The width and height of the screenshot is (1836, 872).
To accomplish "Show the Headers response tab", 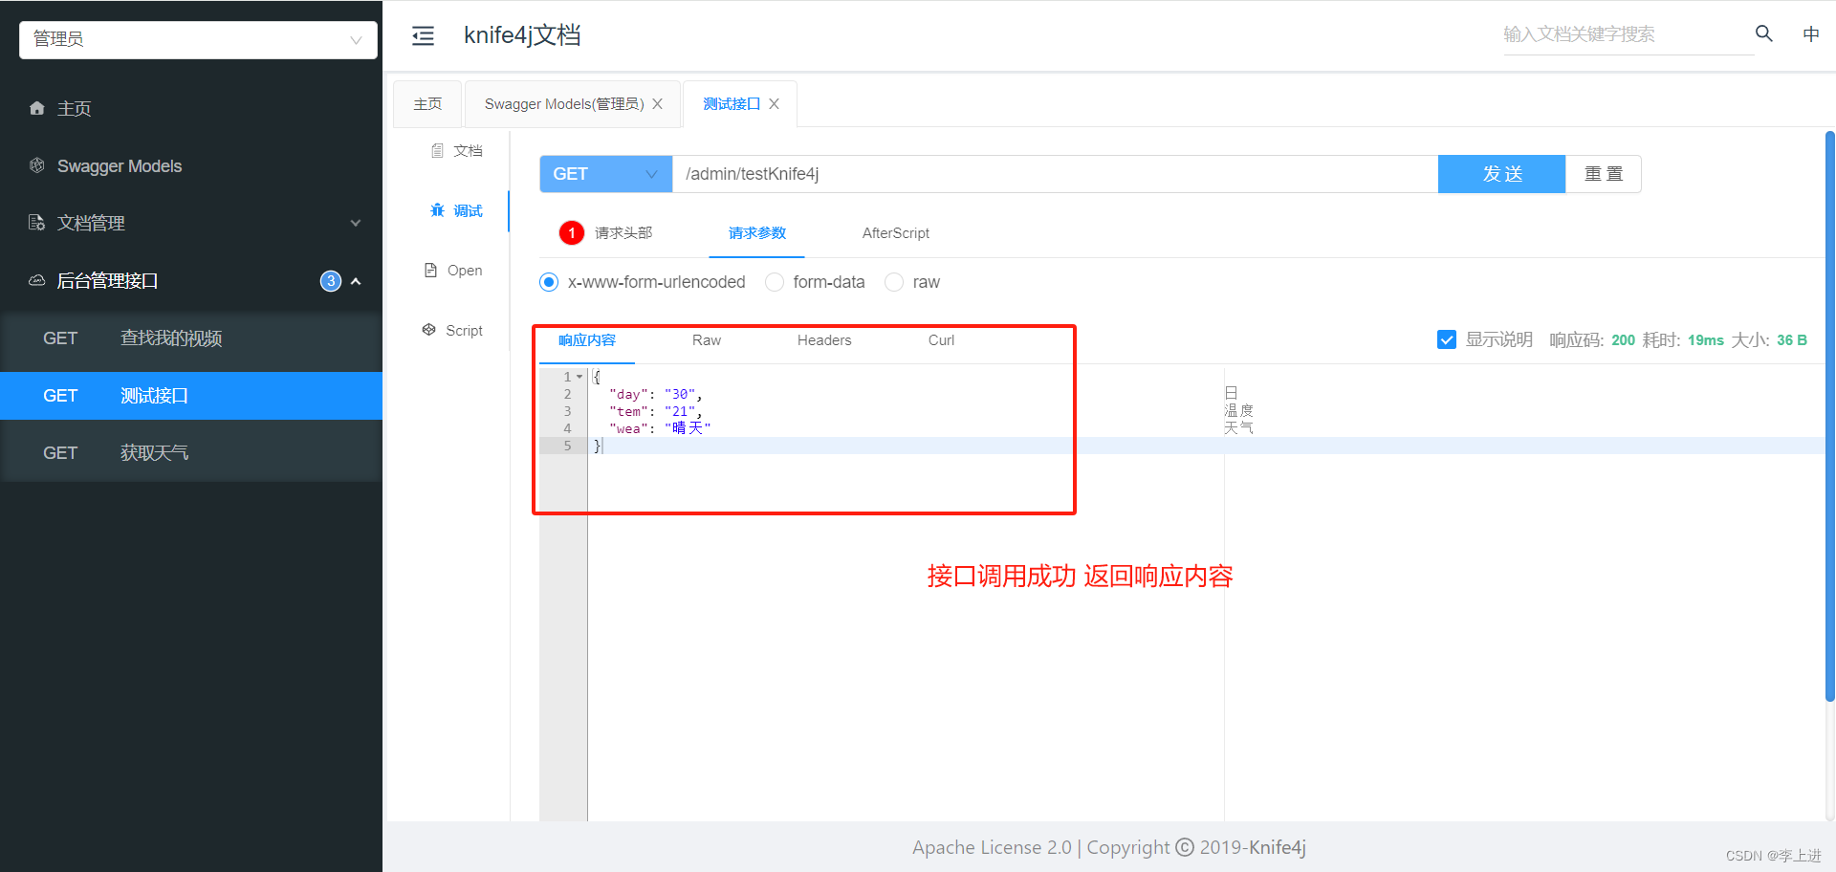I will click(824, 340).
